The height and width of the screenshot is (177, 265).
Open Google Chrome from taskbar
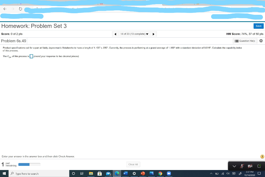click(160, 173)
